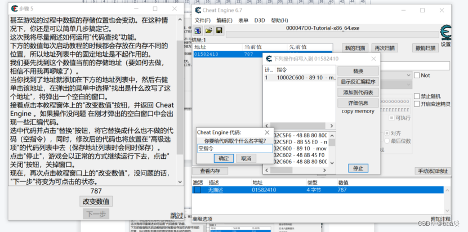This screenshot has width=468, height=232.
Task: Click the 详细信息 button
Action: click(x=358, y=103)
